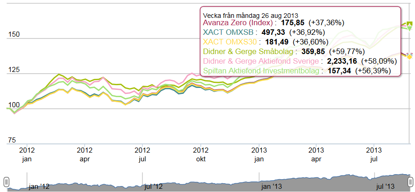Click the x-axis label 2013 apr

316,155
